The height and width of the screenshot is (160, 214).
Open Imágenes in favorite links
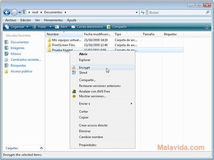(x=17, y=48)
